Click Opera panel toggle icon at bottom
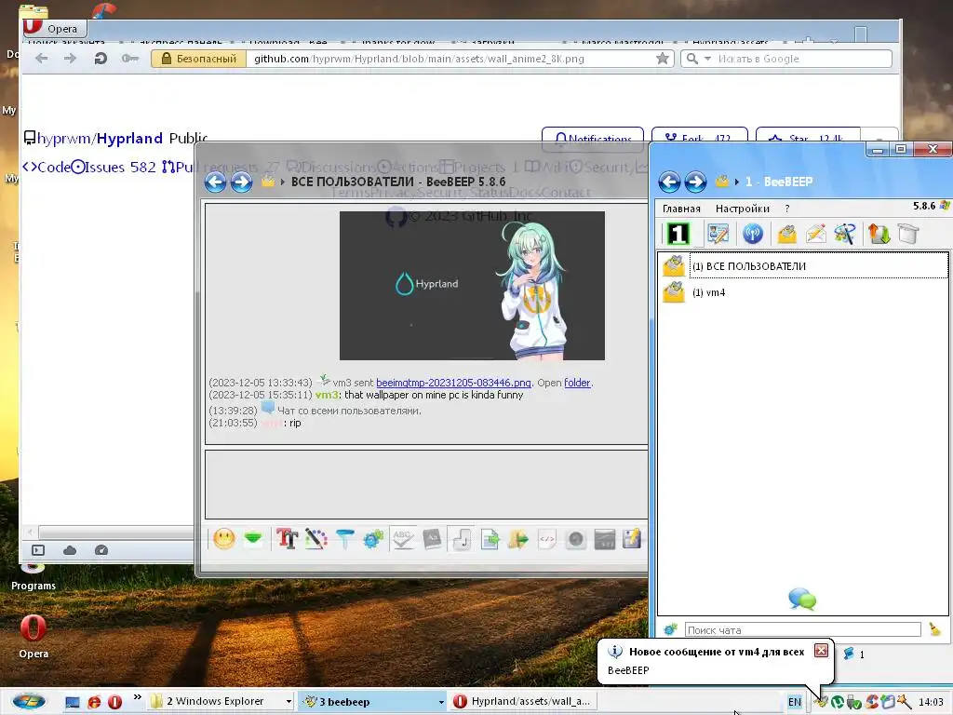This screenshot has height=715, width=953. click(38, 550)
